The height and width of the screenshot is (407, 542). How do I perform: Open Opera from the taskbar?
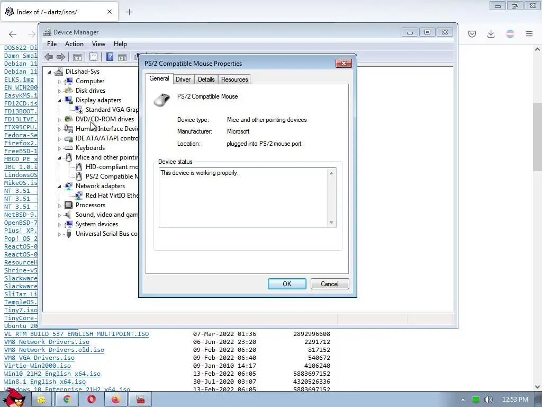[91, 400]
